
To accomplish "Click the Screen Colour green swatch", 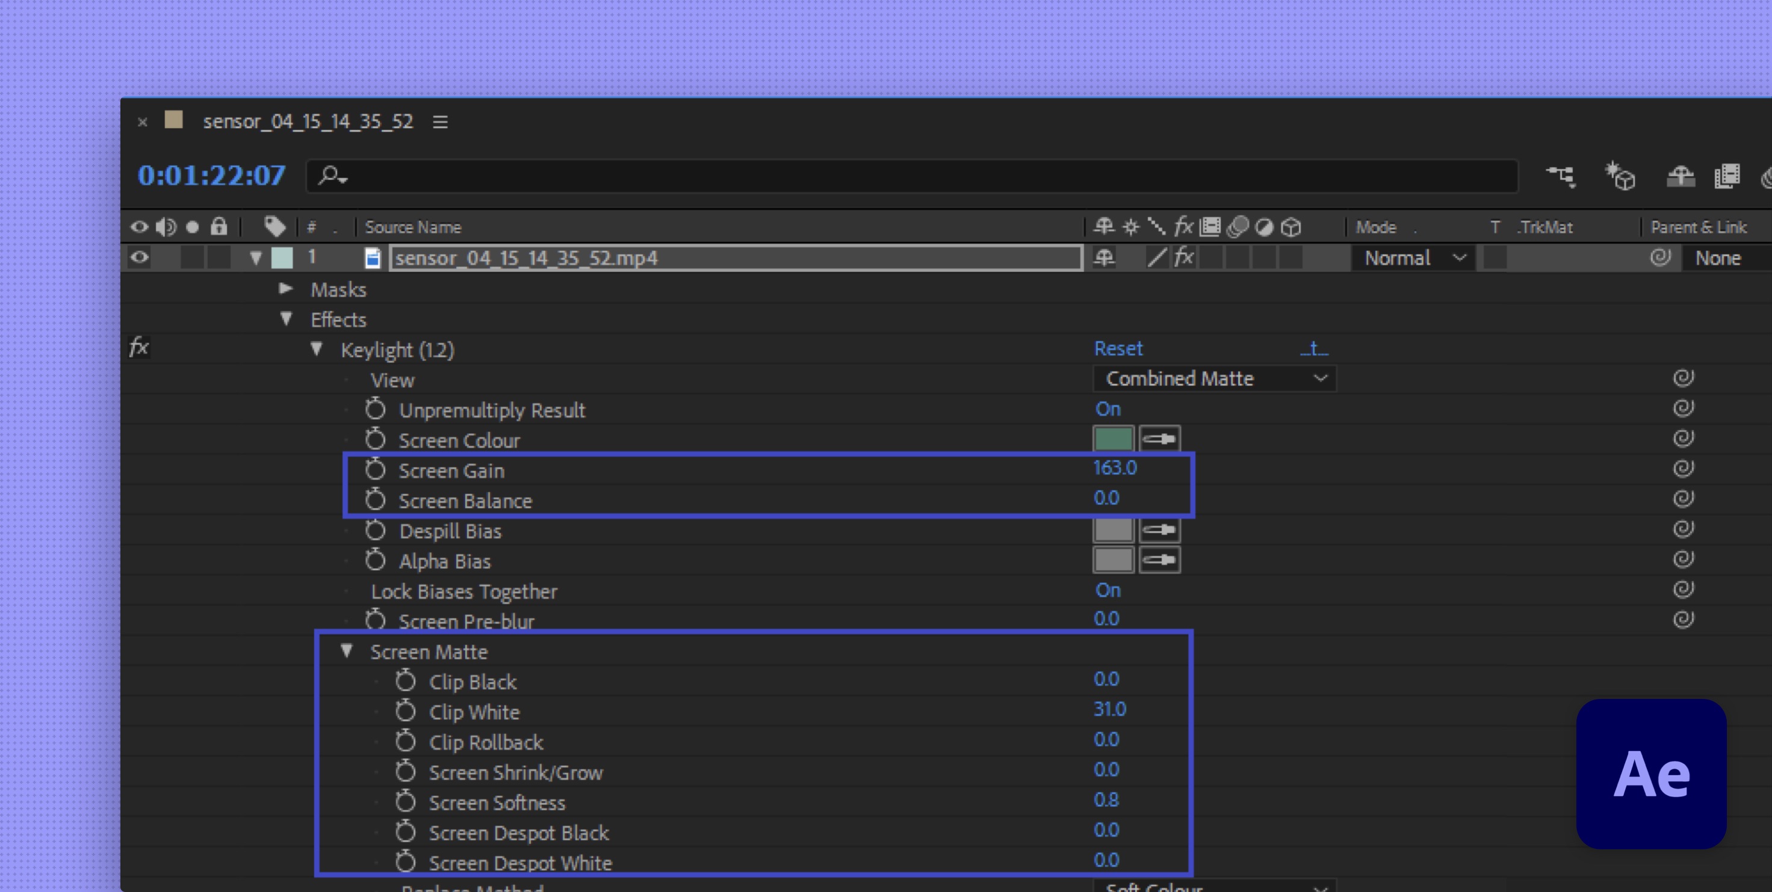I will coord(1113,438).
